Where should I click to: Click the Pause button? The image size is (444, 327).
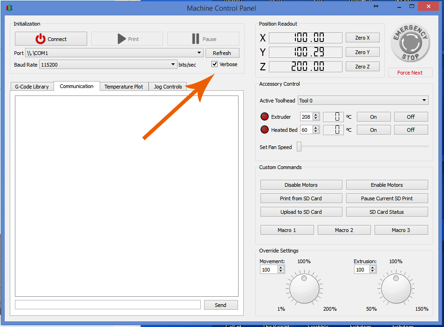[203, 39]
